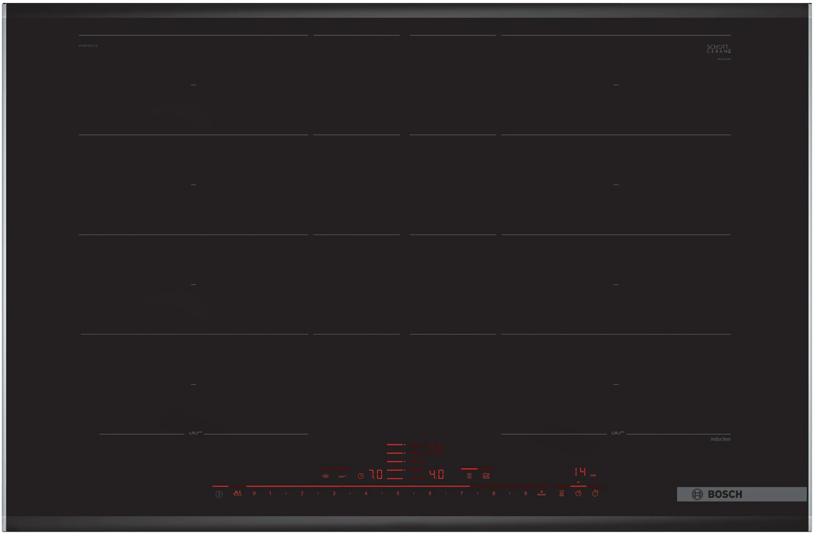
Task: Select the cooking sensor pot icon
Action: point(326,476)
